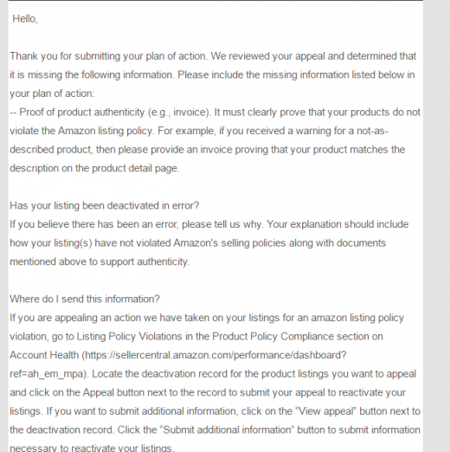This screenshot has width=450, height=452.
Task: Click 'necessary to reactivate your listings' bottom line
Action: coord(92,448)
